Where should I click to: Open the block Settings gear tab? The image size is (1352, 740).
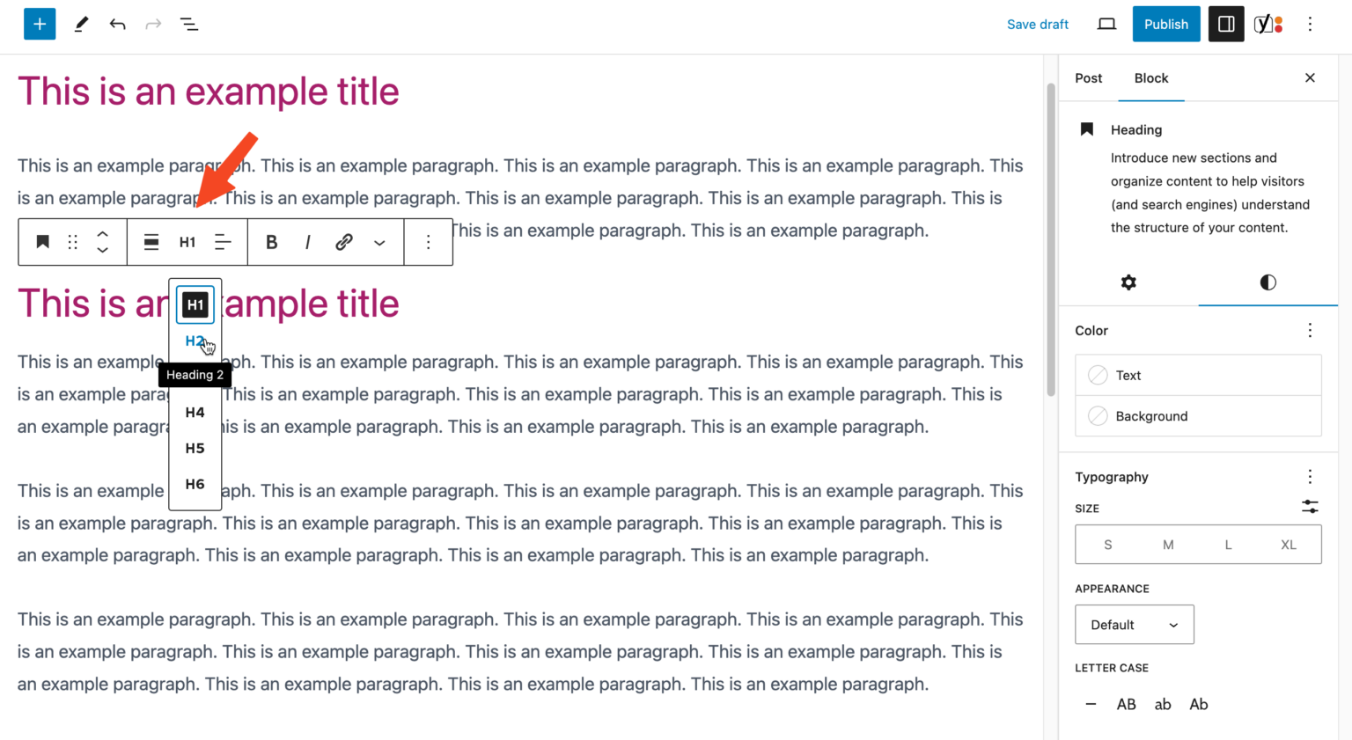pyautogui.click(x=1128, y=282)
